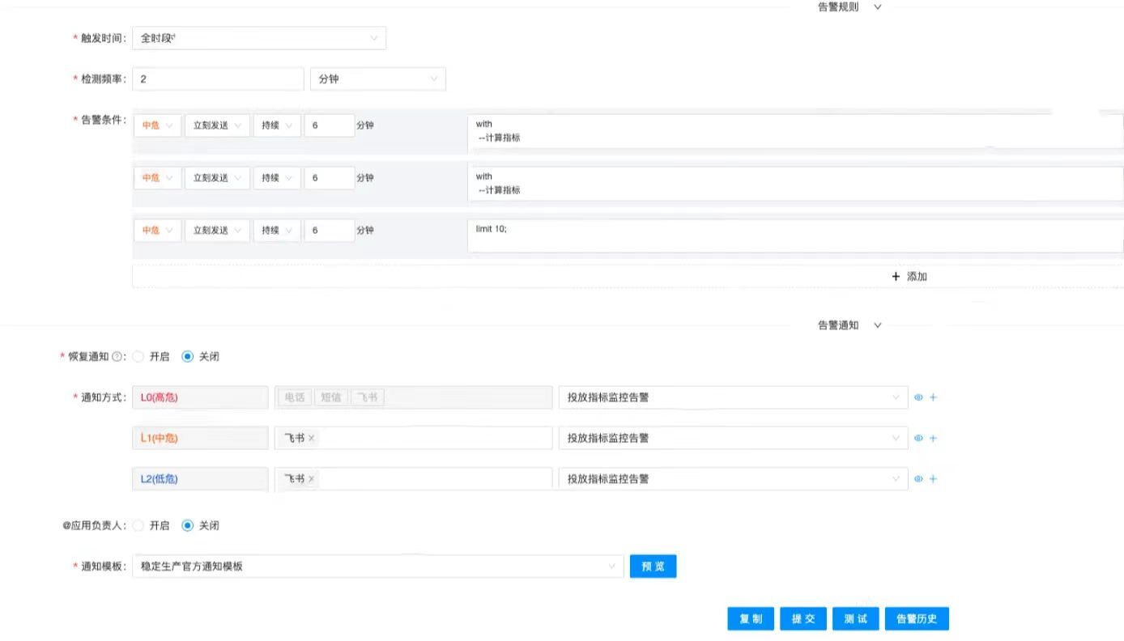Open second condition 立刻发送 dropdown
1124x641 pixels.
point(217,178)
